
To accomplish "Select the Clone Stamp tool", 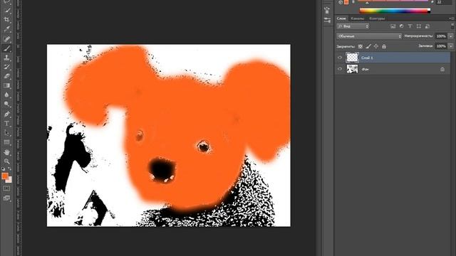I will 7,58.
